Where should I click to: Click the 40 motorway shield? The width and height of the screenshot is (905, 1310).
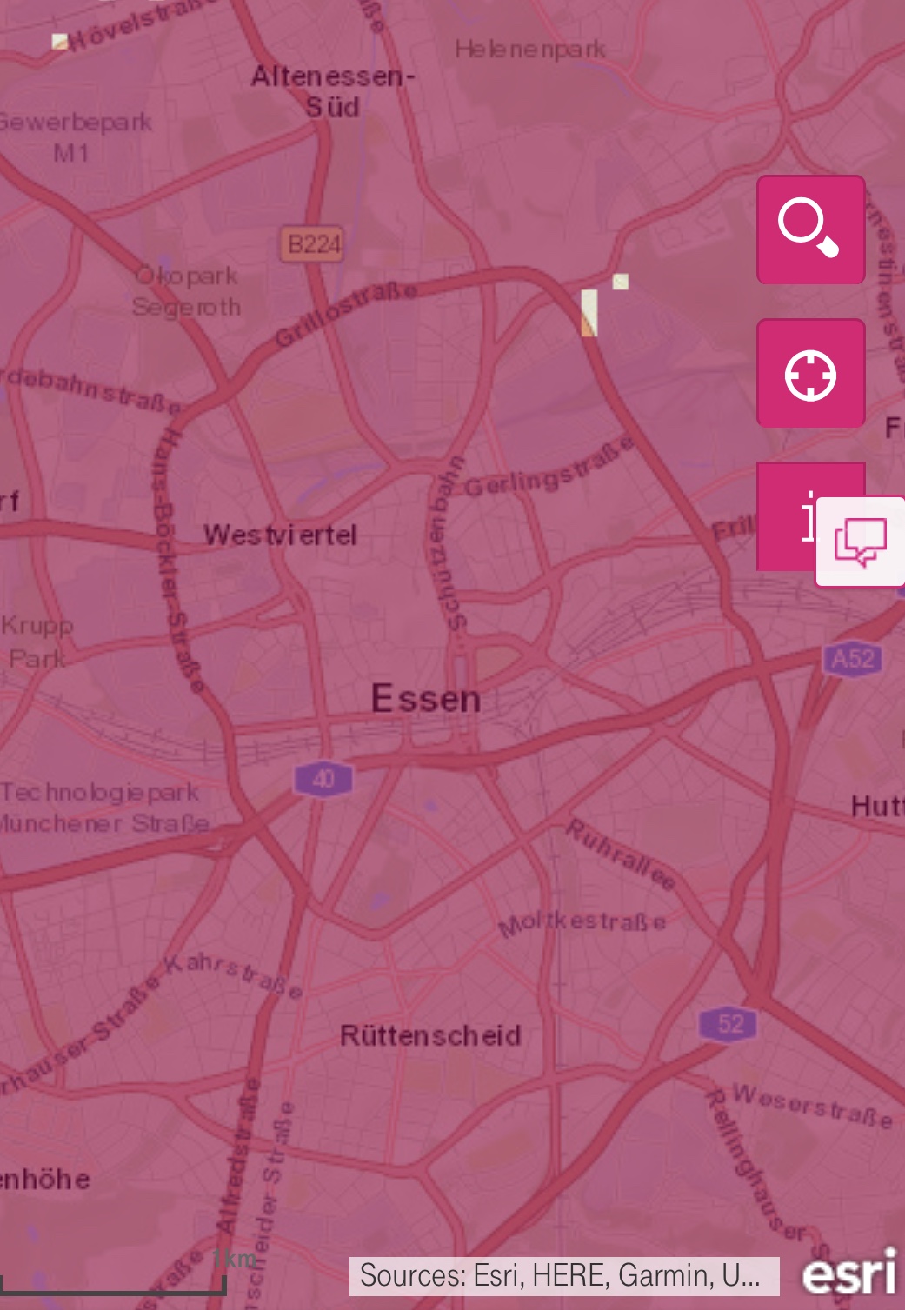click(x=323, y=777)
